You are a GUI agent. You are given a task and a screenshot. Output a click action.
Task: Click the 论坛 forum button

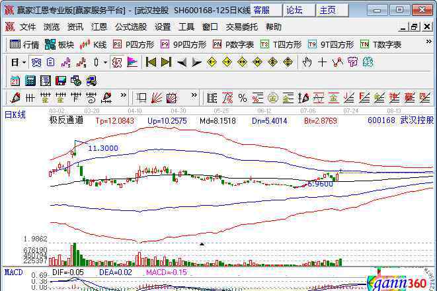coord(299,11)
